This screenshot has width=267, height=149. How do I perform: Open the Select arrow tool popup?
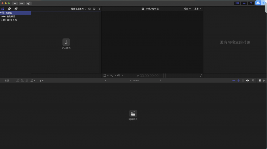pyautogui.click(x=41, y=81)
